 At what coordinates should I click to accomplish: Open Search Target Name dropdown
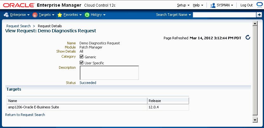[x=173, y=15]
